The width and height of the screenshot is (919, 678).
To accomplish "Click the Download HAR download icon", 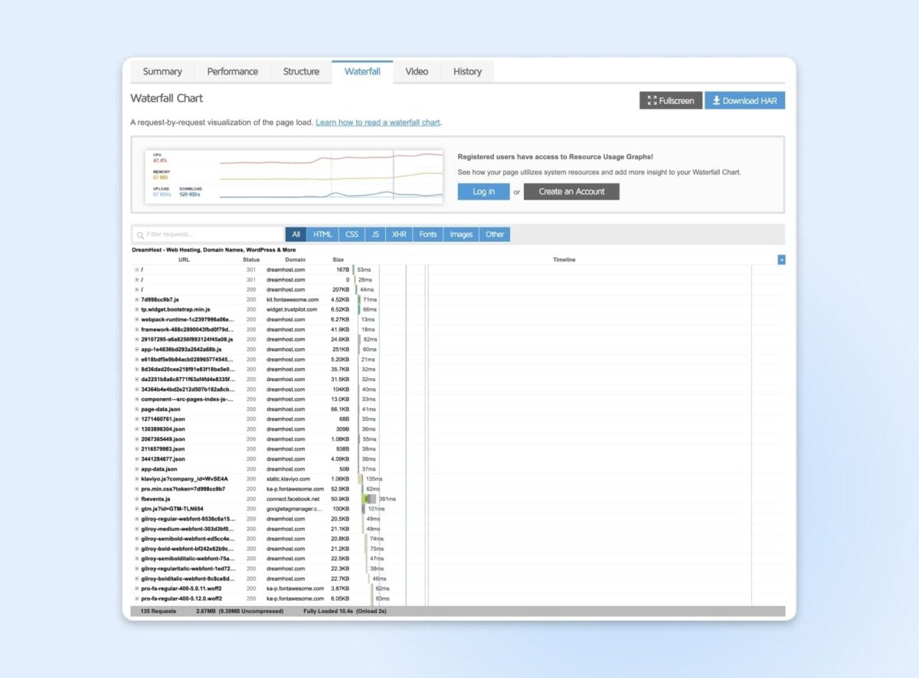I will [717, 100].
